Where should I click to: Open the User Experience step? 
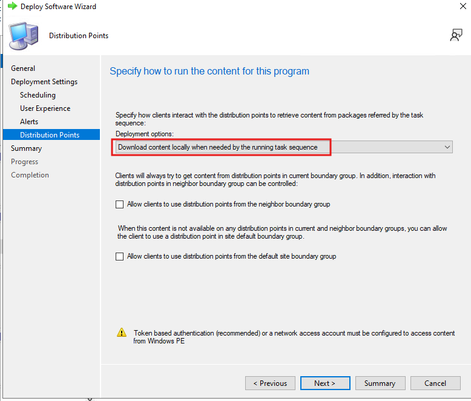pyautogui.click(x=45, y=108)
